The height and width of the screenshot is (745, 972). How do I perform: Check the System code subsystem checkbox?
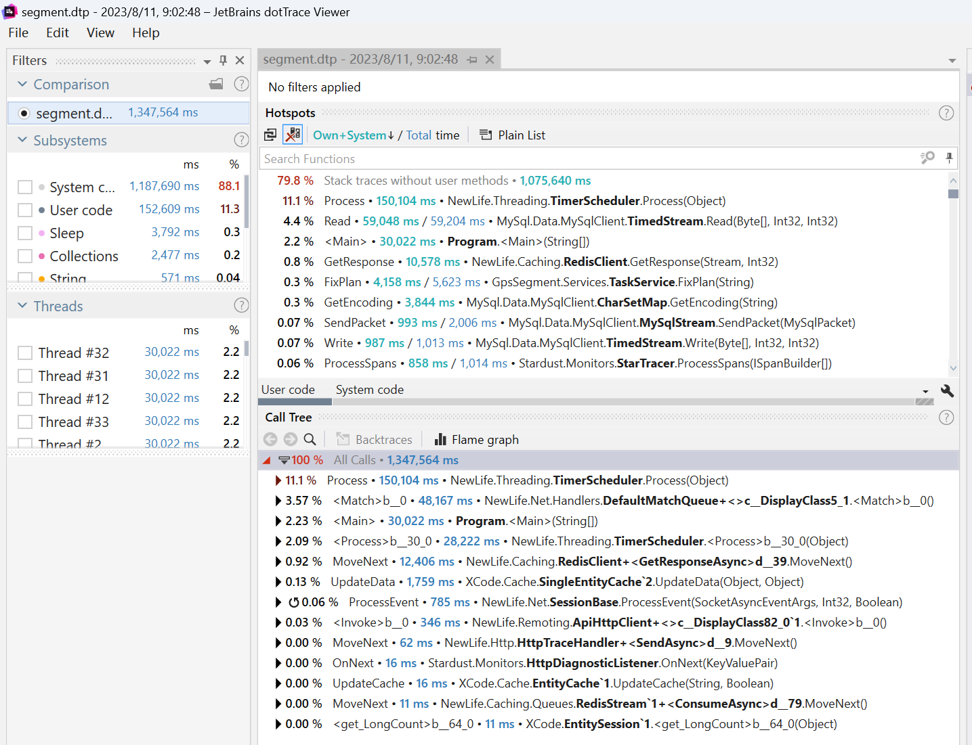(x=25, y=187)
